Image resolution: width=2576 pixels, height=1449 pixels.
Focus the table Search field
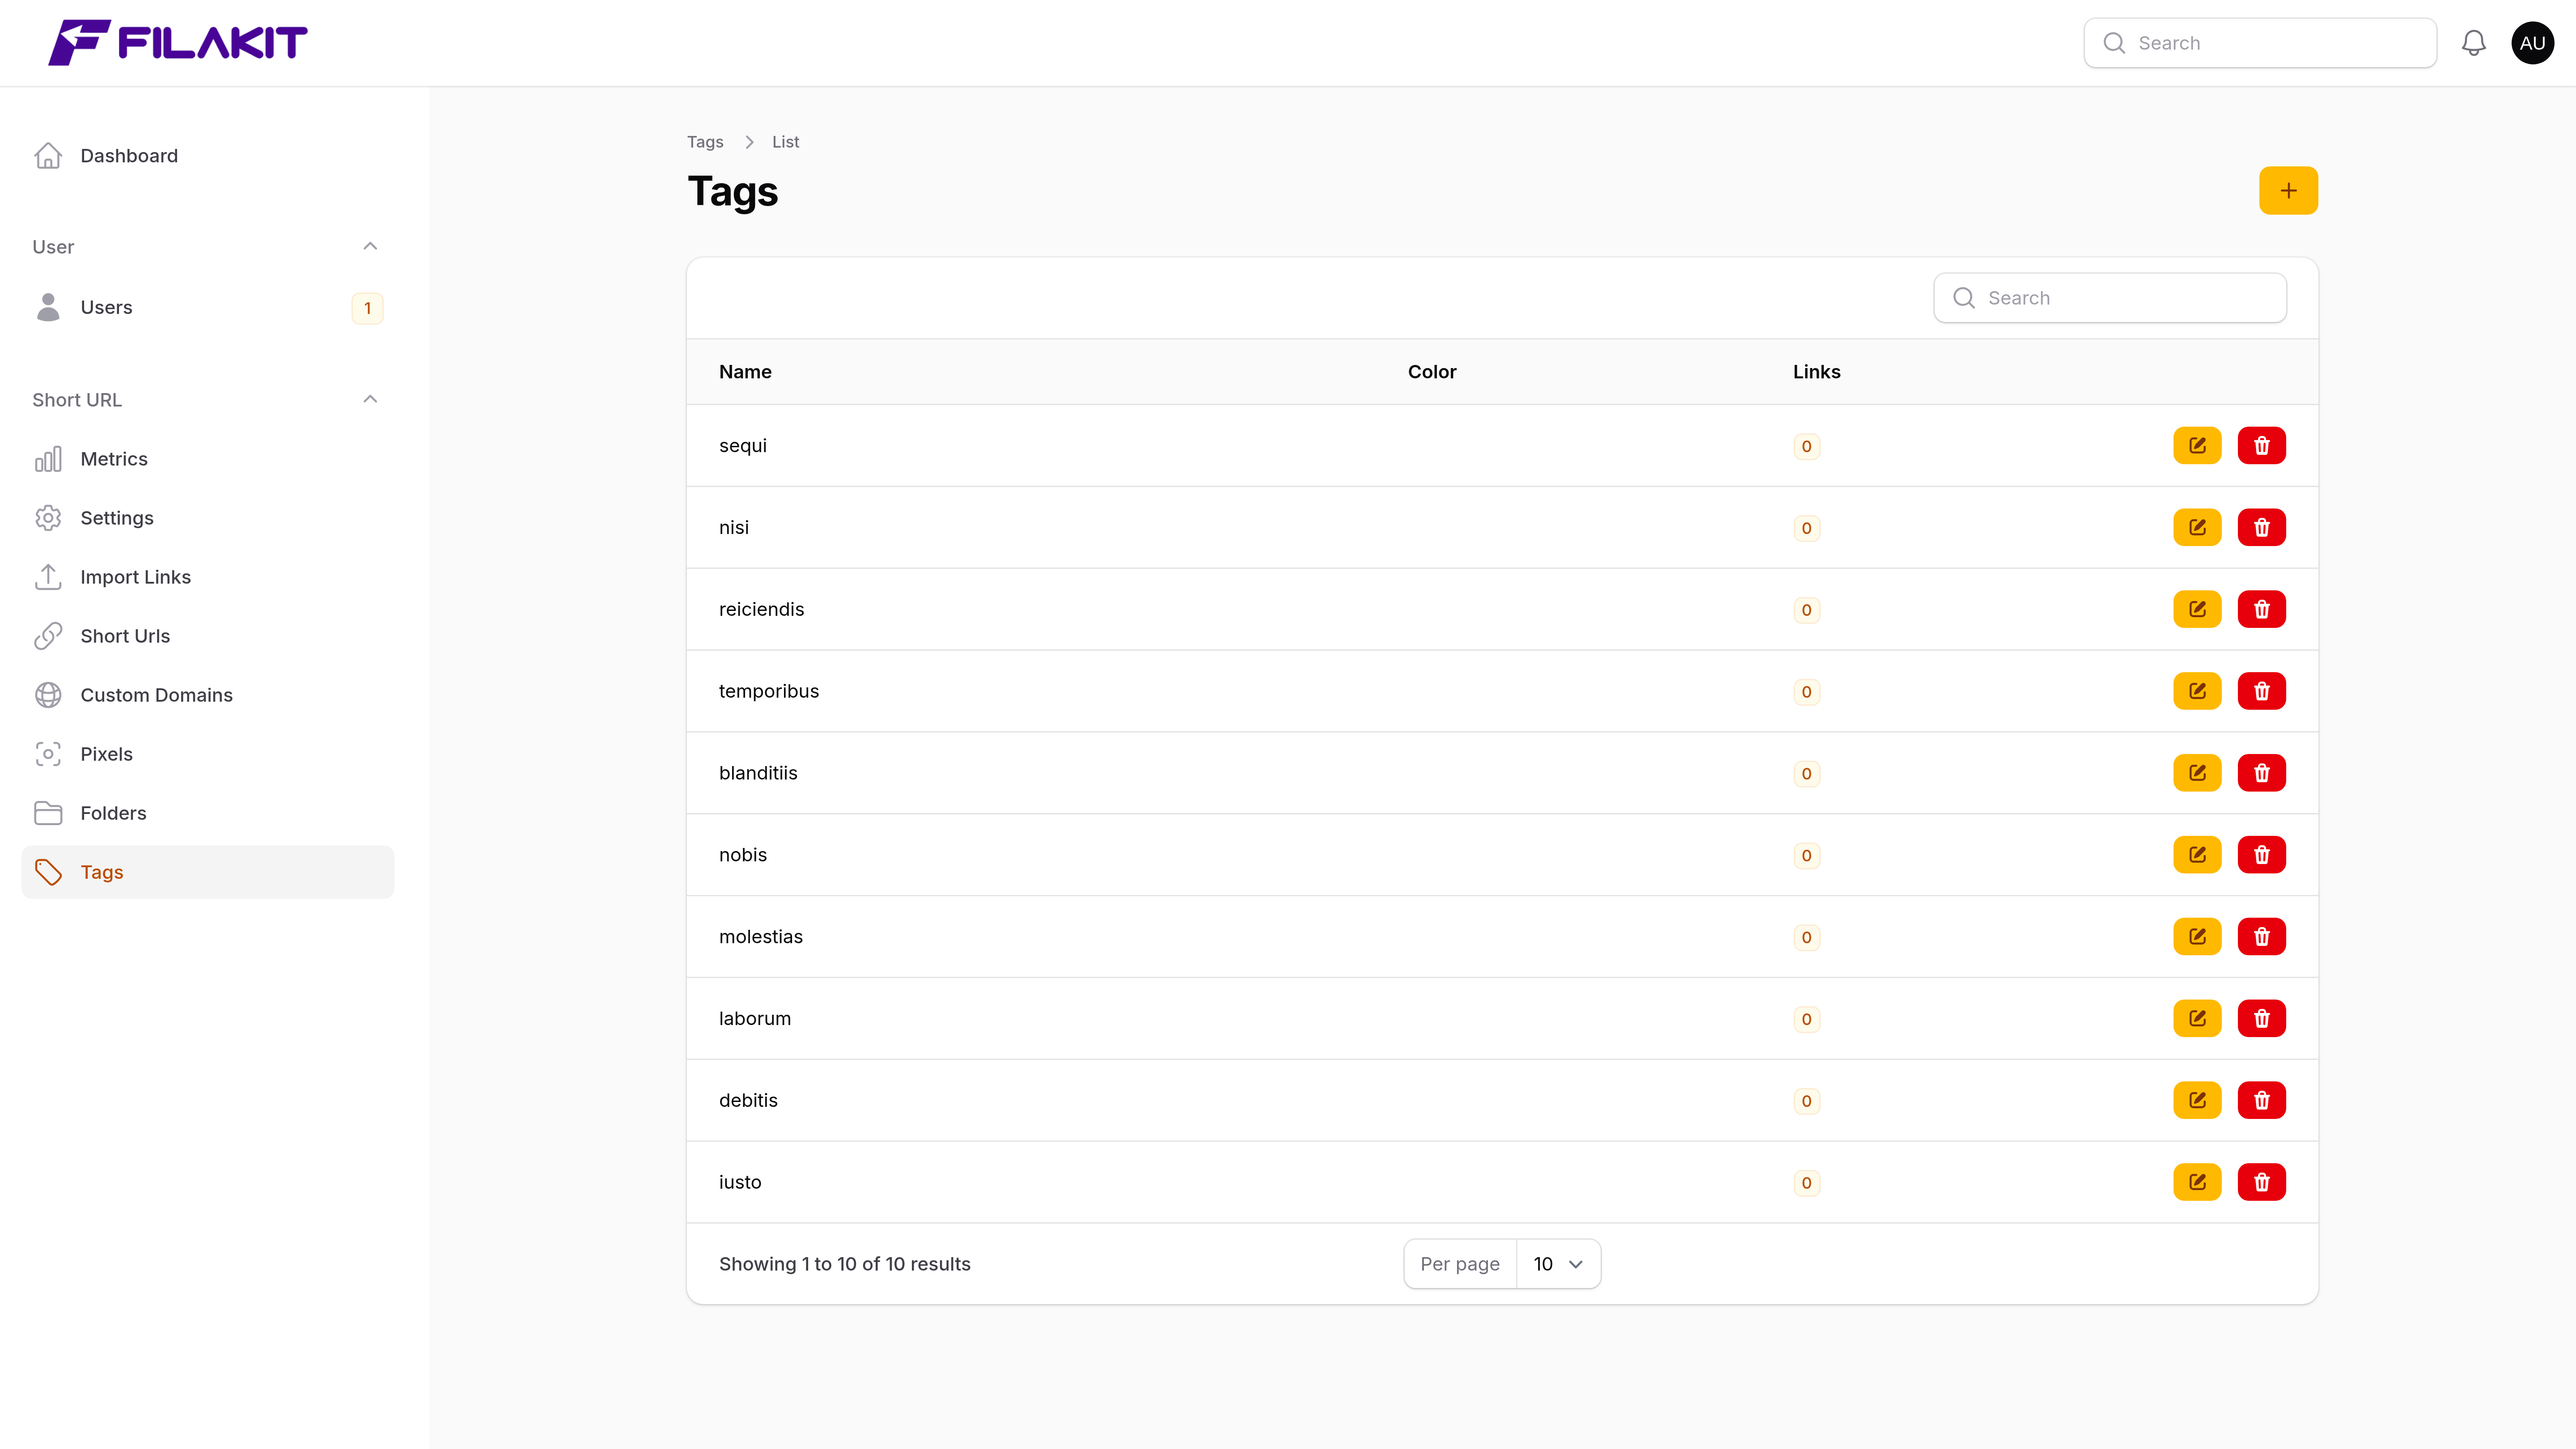[2110, 298]
